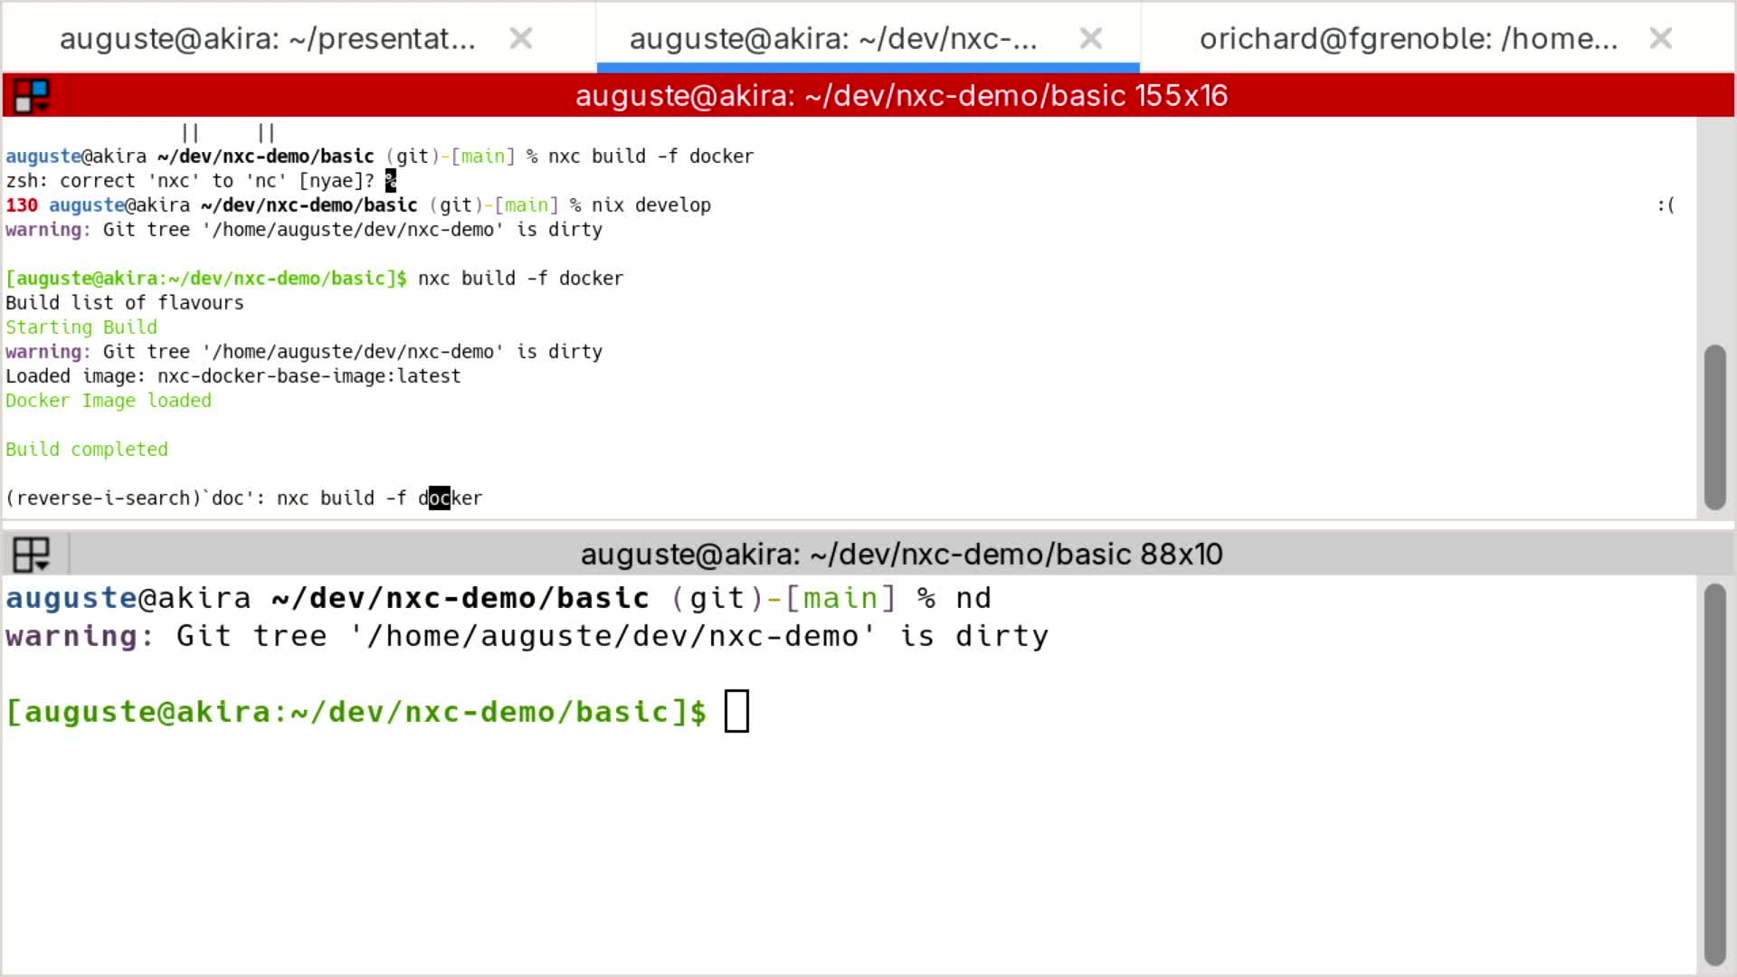Screen dimensions: 1737x977
Task: Switch to the orichard@fgrenoble tab
Action: 1408,38
